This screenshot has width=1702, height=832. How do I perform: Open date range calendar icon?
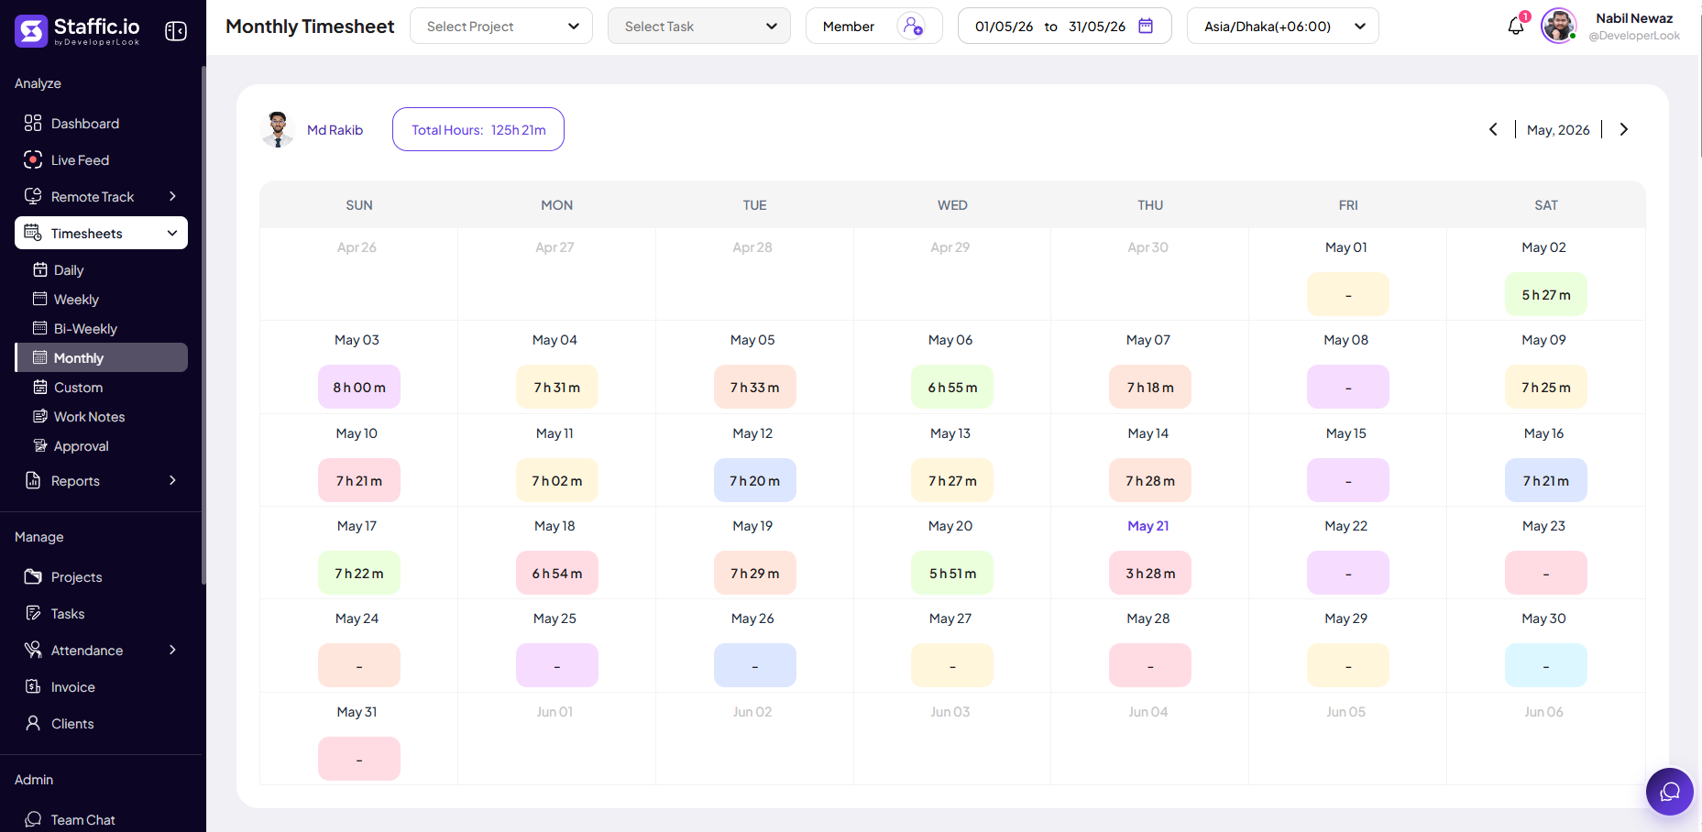[1146, 26]
